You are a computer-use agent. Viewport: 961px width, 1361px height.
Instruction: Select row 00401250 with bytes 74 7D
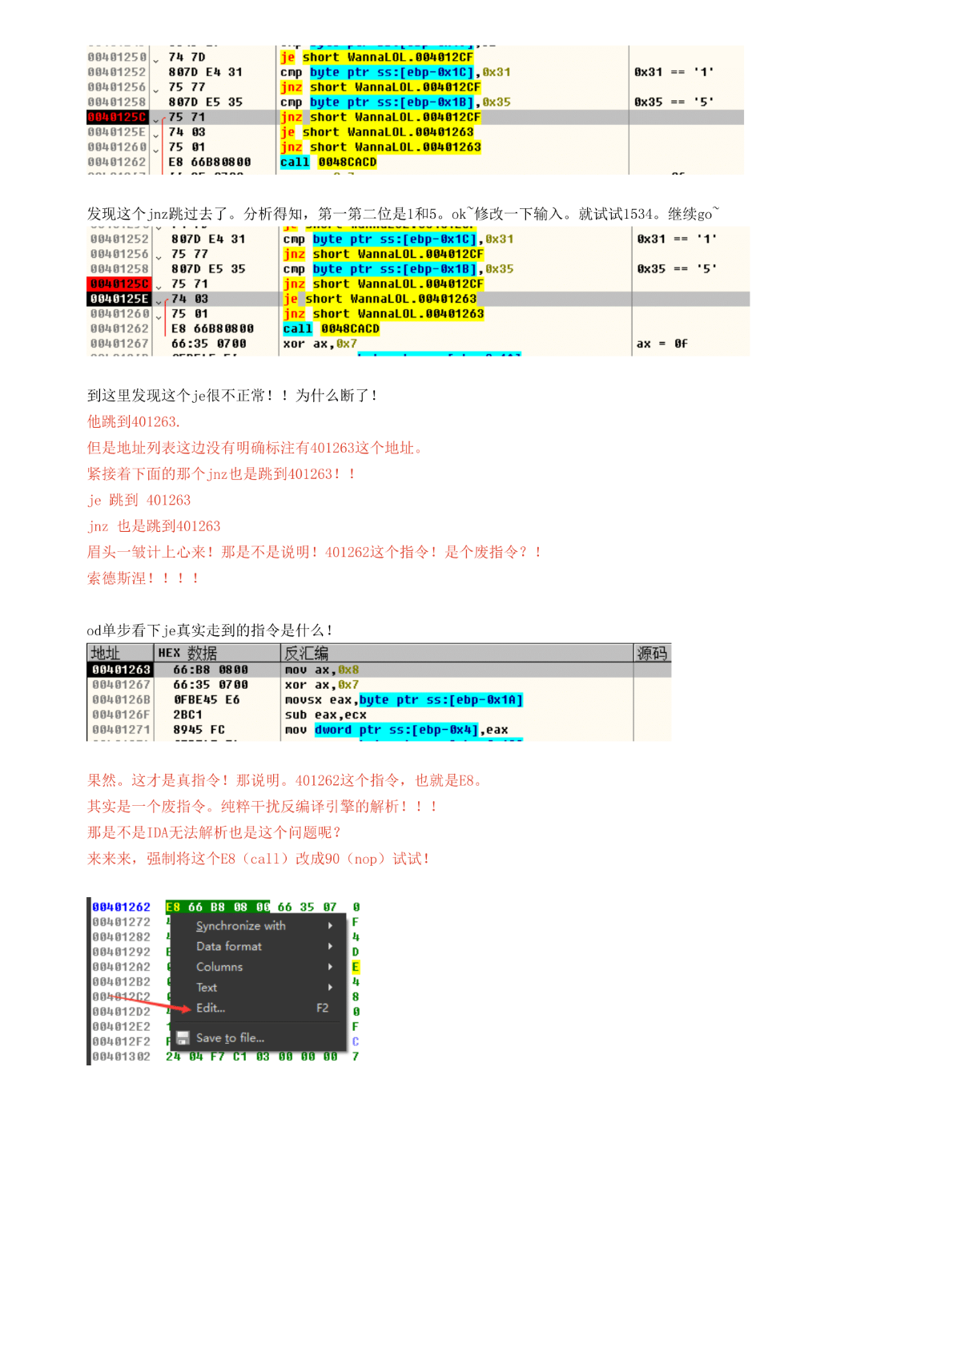click(x=415, y=57)
